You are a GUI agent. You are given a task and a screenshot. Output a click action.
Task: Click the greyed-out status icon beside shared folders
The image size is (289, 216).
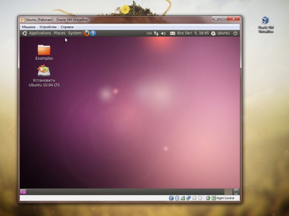pyautogui.click(x=200, y=198)
